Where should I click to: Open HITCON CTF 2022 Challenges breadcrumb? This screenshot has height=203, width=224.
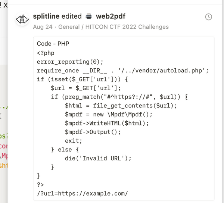tap(127, 27)
